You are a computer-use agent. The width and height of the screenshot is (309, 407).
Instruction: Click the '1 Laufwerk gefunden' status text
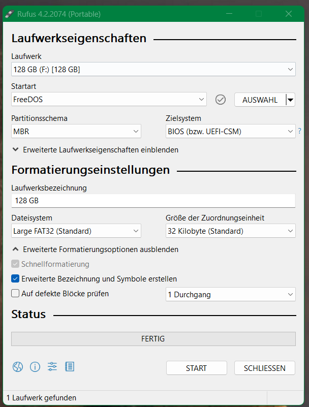pos(41,398)
